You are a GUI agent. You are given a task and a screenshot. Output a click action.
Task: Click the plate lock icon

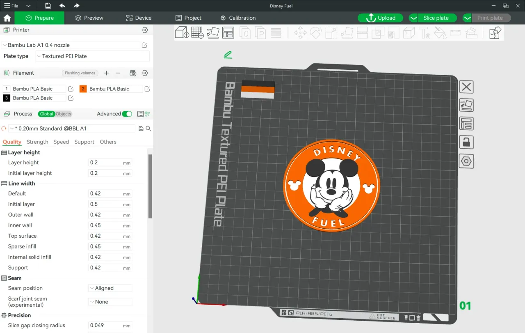[x=466, y=142]
